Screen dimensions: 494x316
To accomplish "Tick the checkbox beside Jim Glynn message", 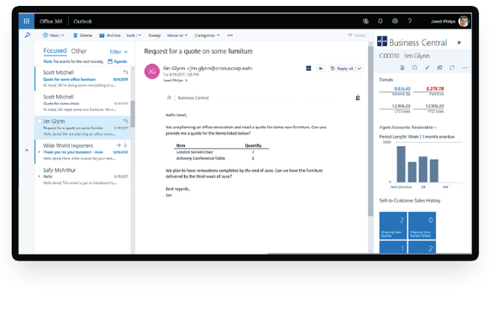I will [x=39, y=121].
